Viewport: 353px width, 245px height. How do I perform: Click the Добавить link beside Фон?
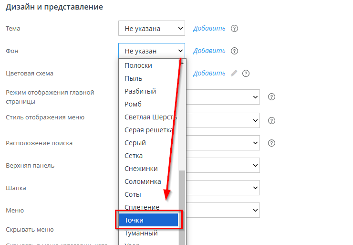[x=209, y=51]
